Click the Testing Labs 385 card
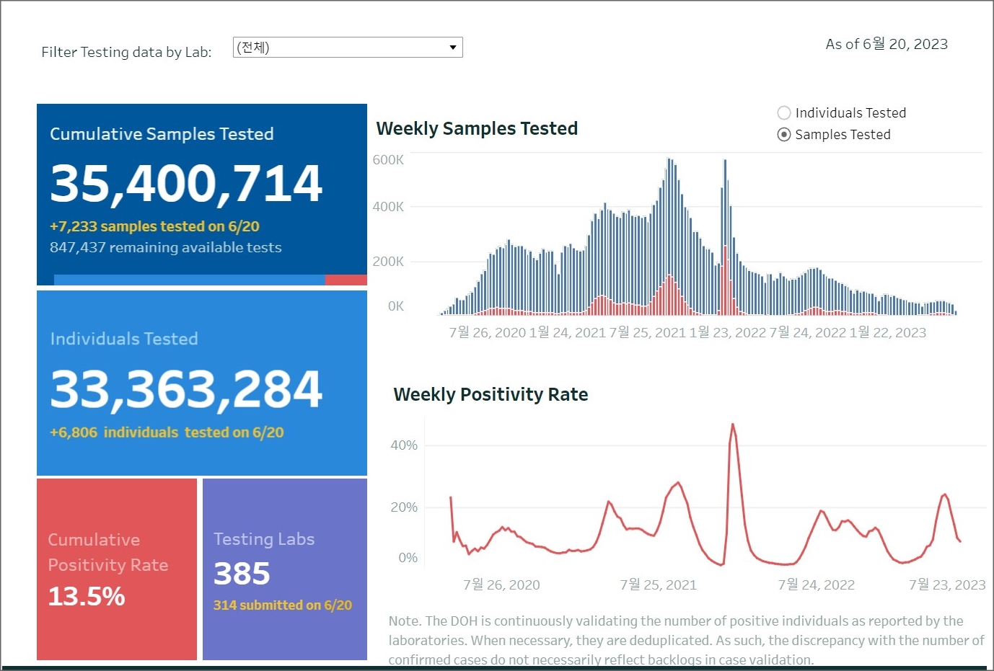The image size is (994, 671). 285,569
